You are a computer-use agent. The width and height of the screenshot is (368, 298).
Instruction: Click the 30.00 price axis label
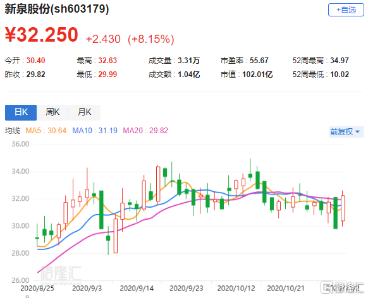(20, 226)
